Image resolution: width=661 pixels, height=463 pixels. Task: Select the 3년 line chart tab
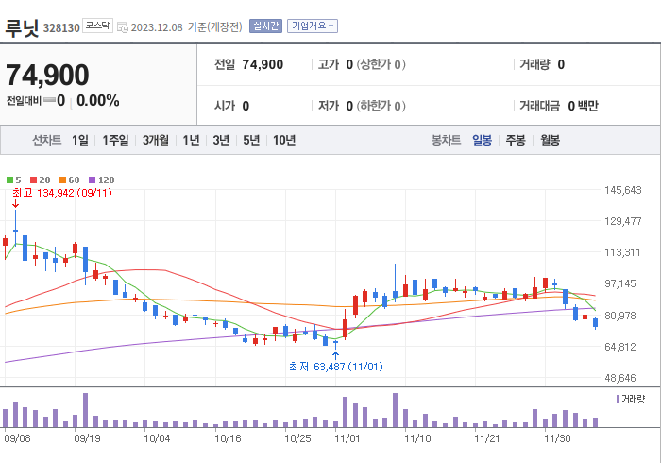(x=221, y=140)
